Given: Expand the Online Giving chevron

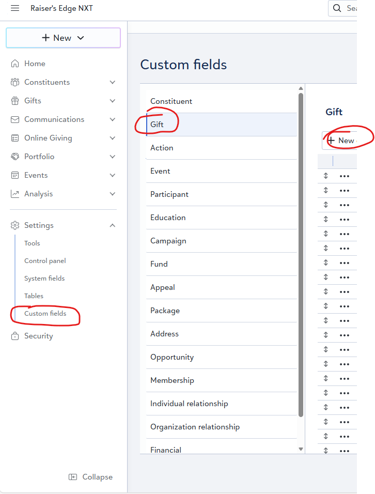Looking at the screenshot, I should coord(113,138).
